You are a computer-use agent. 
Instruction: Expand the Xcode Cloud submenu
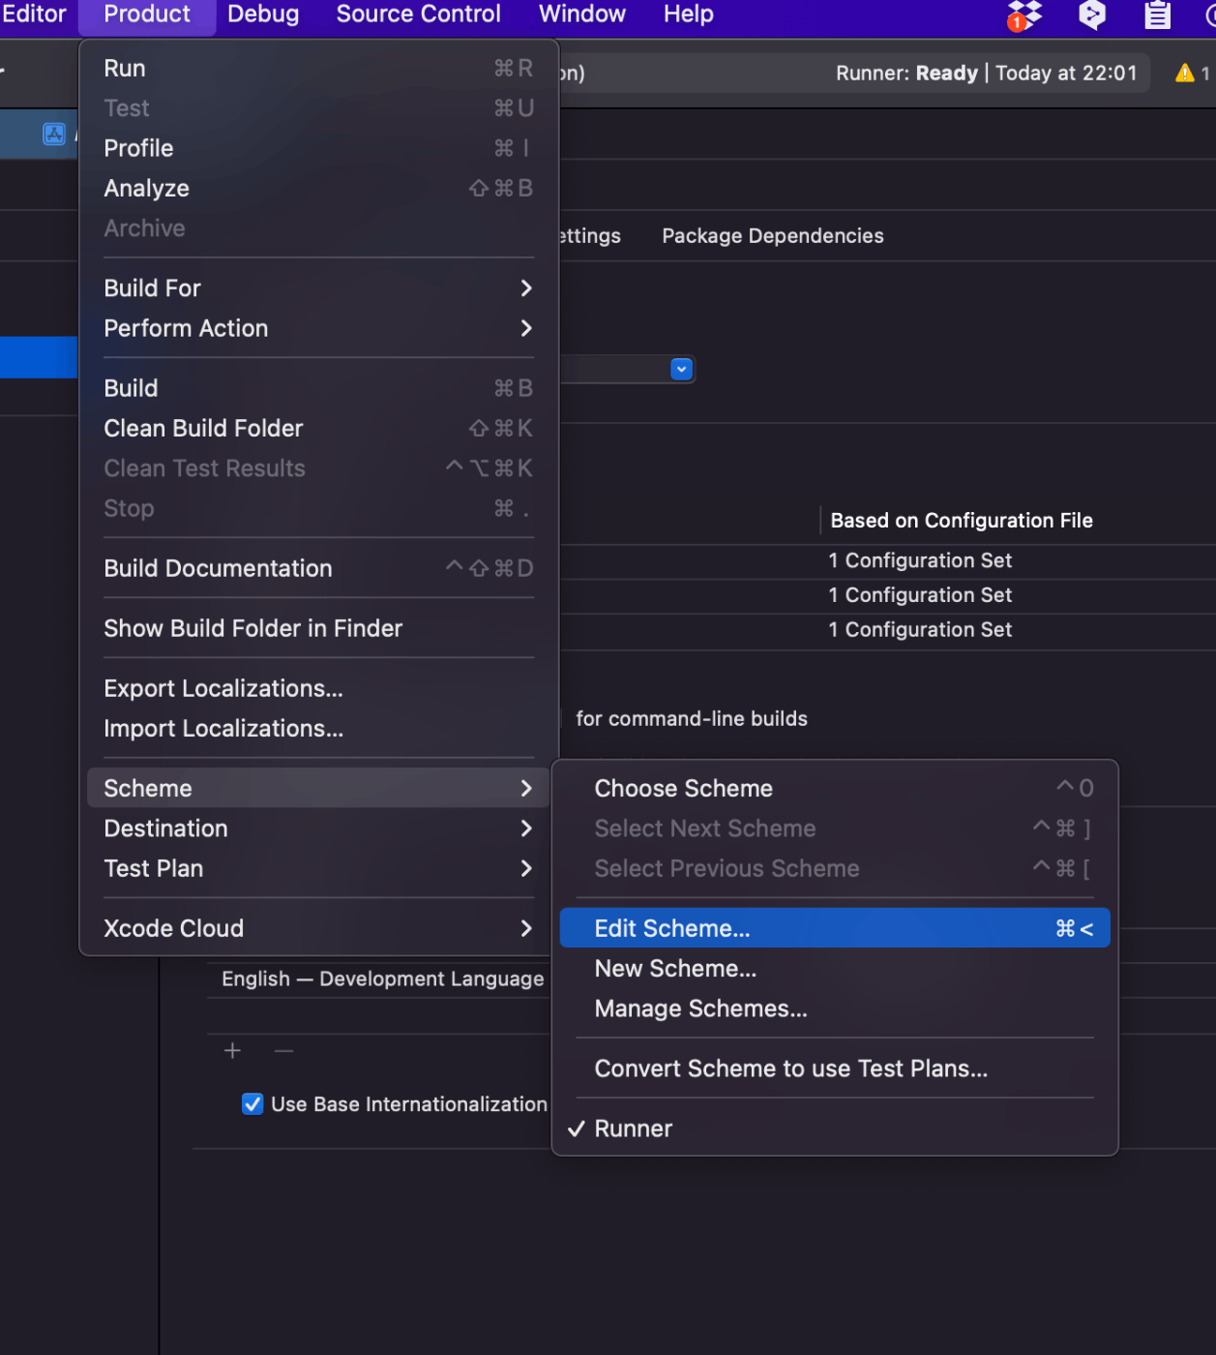tap(318, 928)
